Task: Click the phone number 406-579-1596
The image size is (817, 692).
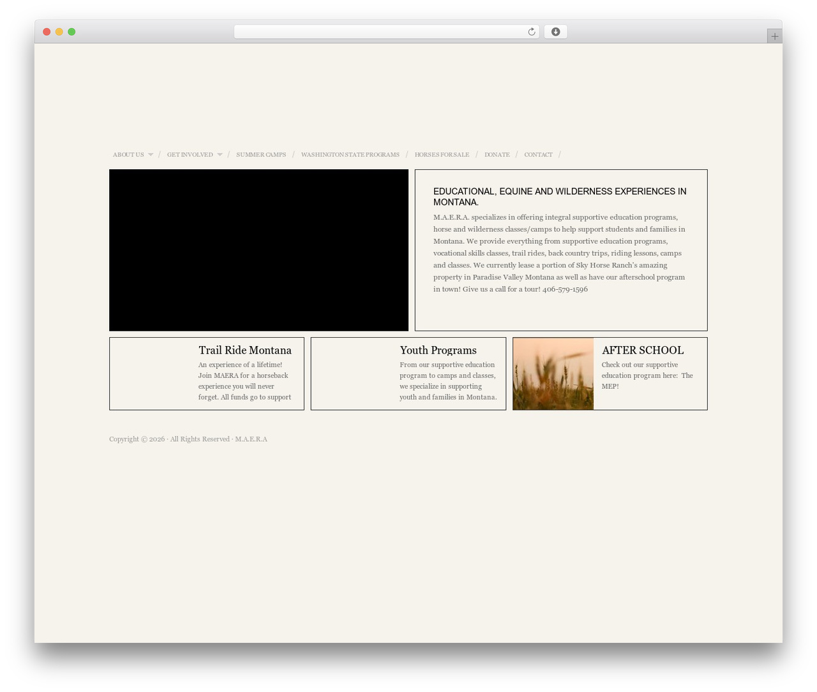Action: coord(565,289)
